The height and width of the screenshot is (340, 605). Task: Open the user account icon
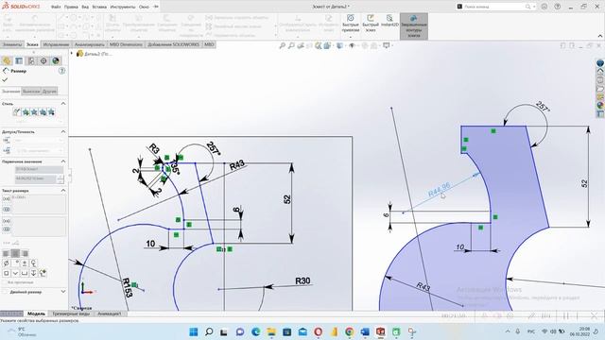pos(544,7)
